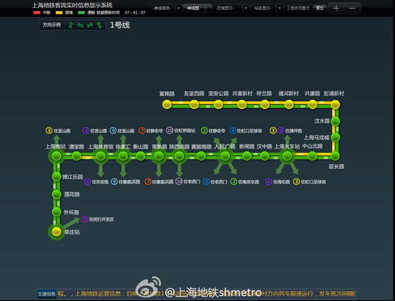The image size is (395, 301).
Task: Click the 汶水路 station node
Action: [335, 121]
